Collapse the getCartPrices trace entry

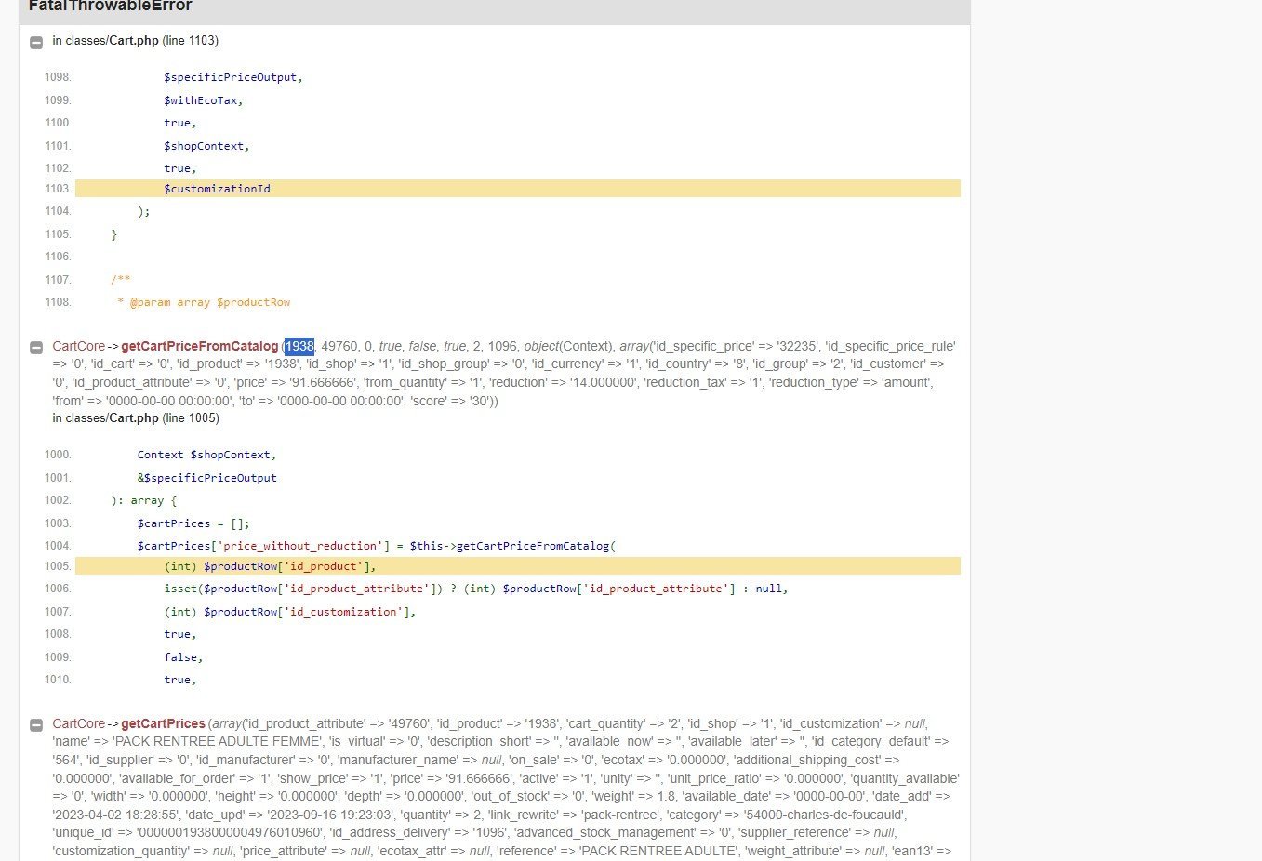36,725
